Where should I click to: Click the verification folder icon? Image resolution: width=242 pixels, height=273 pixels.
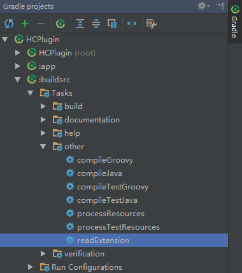tap(57, 254)
